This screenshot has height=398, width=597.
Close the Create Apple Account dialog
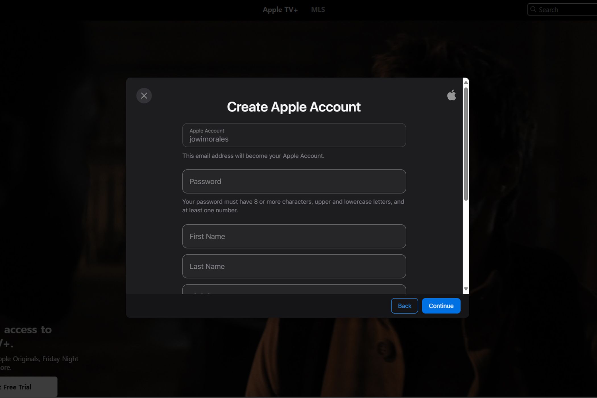[144, 96]
